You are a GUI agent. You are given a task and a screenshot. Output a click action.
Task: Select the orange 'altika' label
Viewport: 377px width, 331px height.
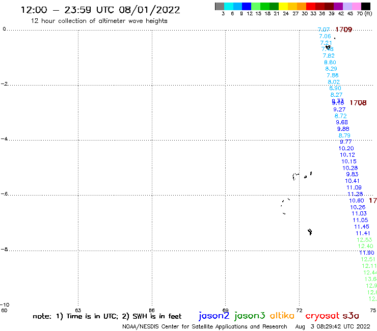(282, 316)
